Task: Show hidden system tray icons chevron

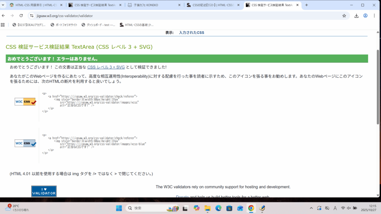Action: click(311, 208)
